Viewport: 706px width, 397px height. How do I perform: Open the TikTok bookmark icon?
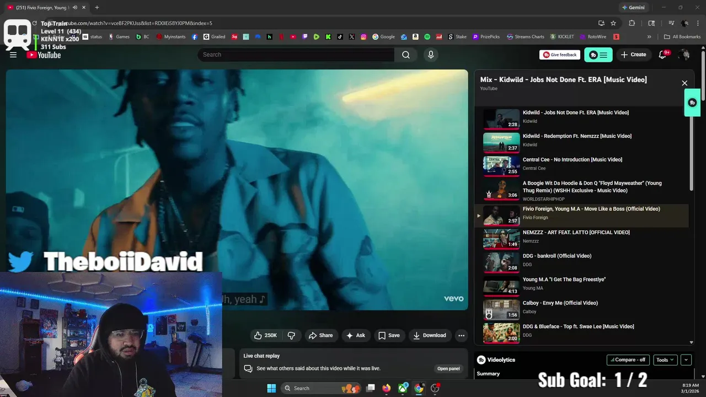pyautogui.click(x=340, y=37)
